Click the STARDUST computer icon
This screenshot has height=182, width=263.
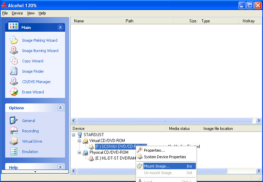tap(80, 135)
